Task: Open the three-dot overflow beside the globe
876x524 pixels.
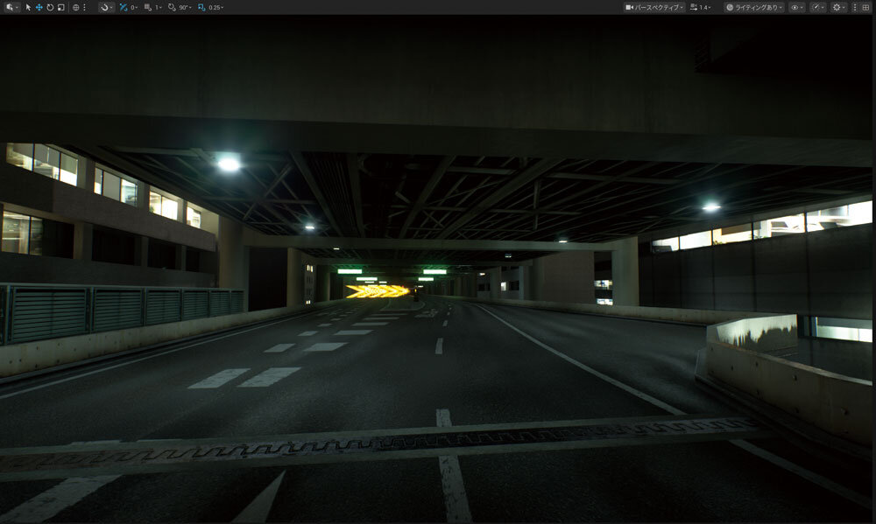Action: (x=84, y=7)
